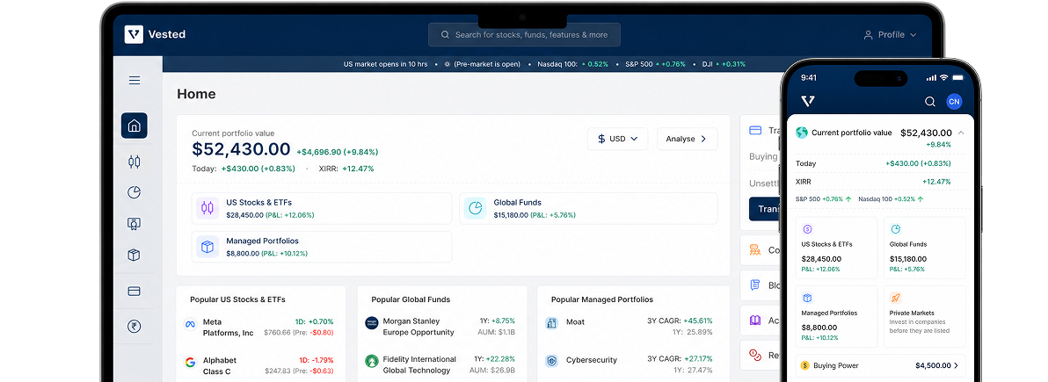This screenshot has width=1048, height=382.
Task: Select the Home icon in sidebar
Action: coord(135,126)
